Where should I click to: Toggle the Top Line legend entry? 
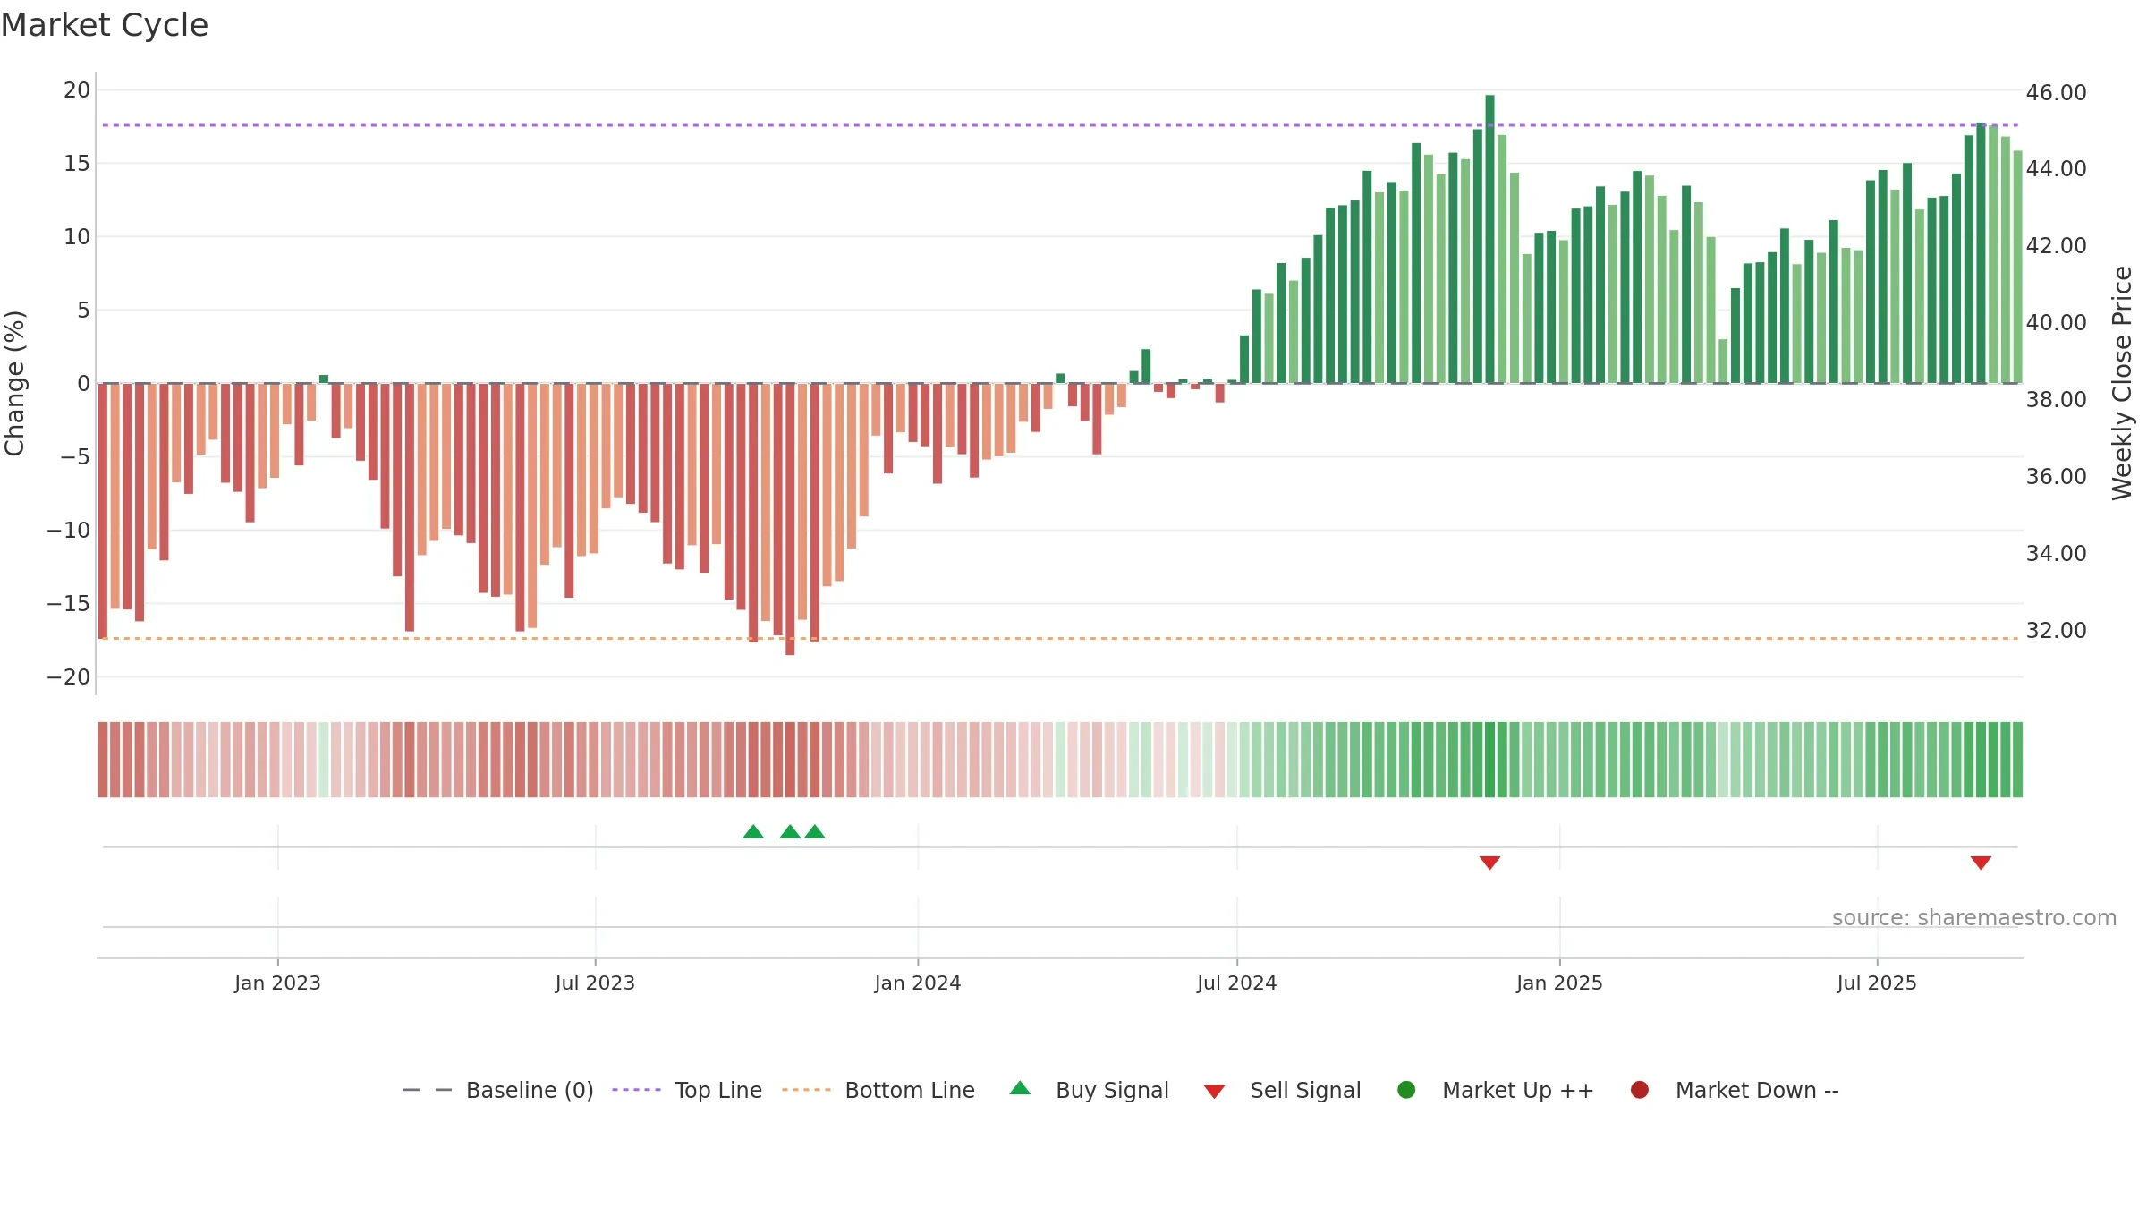point(687,1090)
